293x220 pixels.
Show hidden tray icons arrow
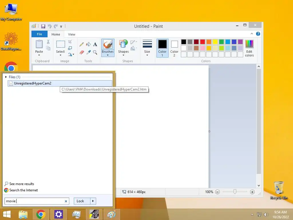click(252, 215)
